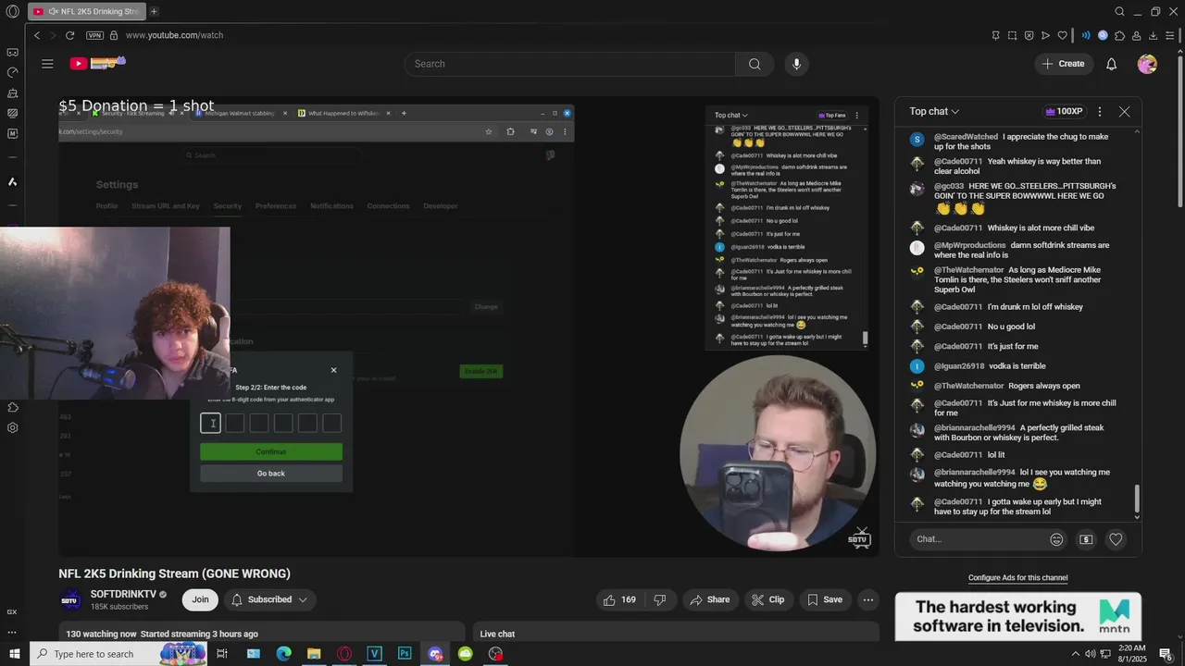Open GX Corner gamepad sidebar icon
The image size is (1185, 666).
(x=12, y=53)
